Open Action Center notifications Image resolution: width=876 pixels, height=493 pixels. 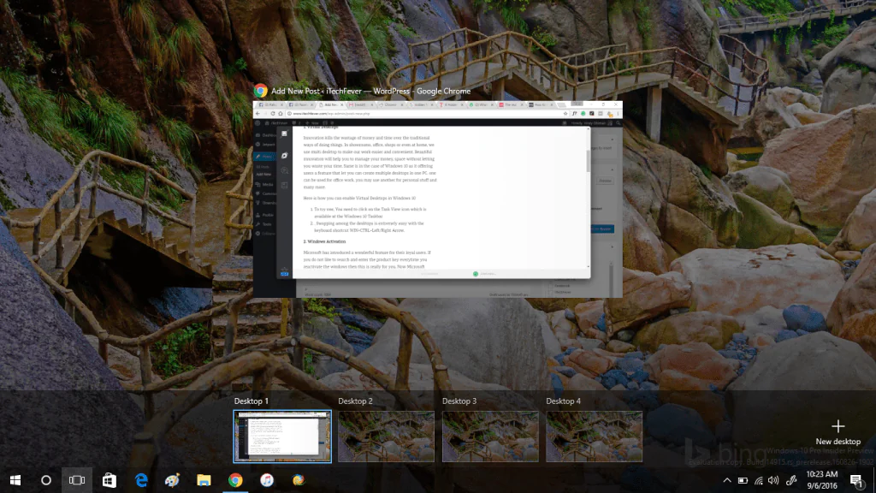pos(855,480)
